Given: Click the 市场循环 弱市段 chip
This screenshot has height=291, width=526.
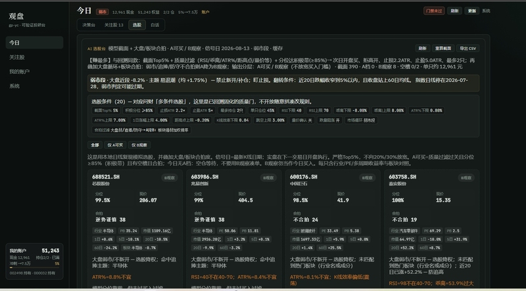Looking at the screenshot, I should click(x=361, y=120).
